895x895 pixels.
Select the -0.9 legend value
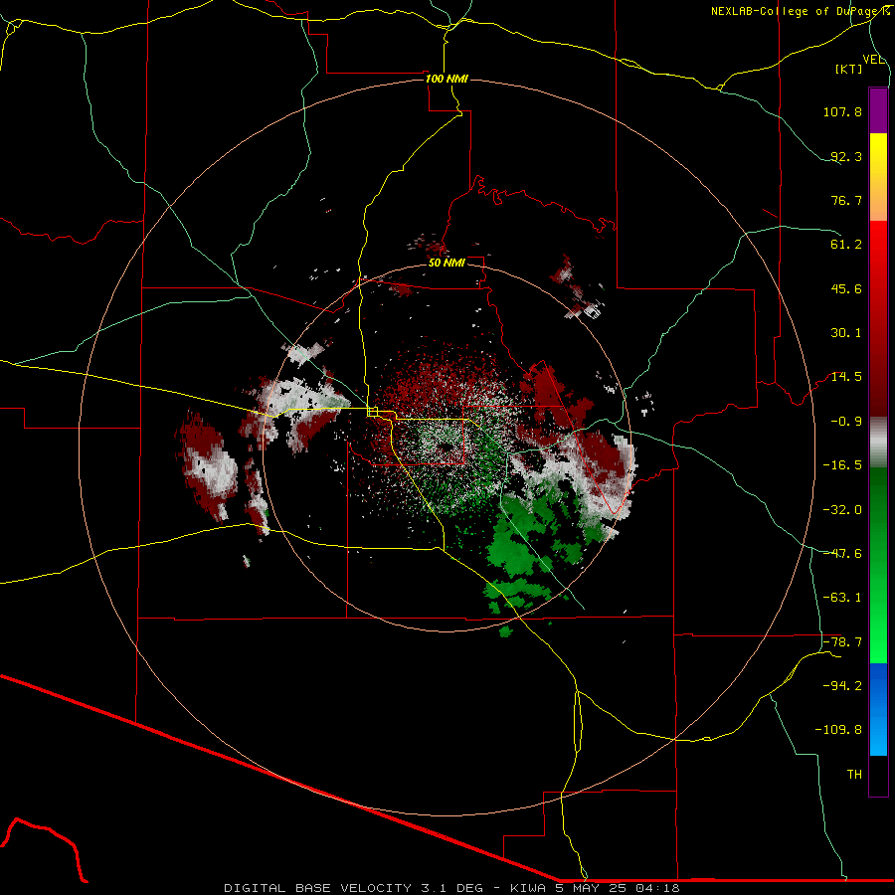(x=846, y=422)
